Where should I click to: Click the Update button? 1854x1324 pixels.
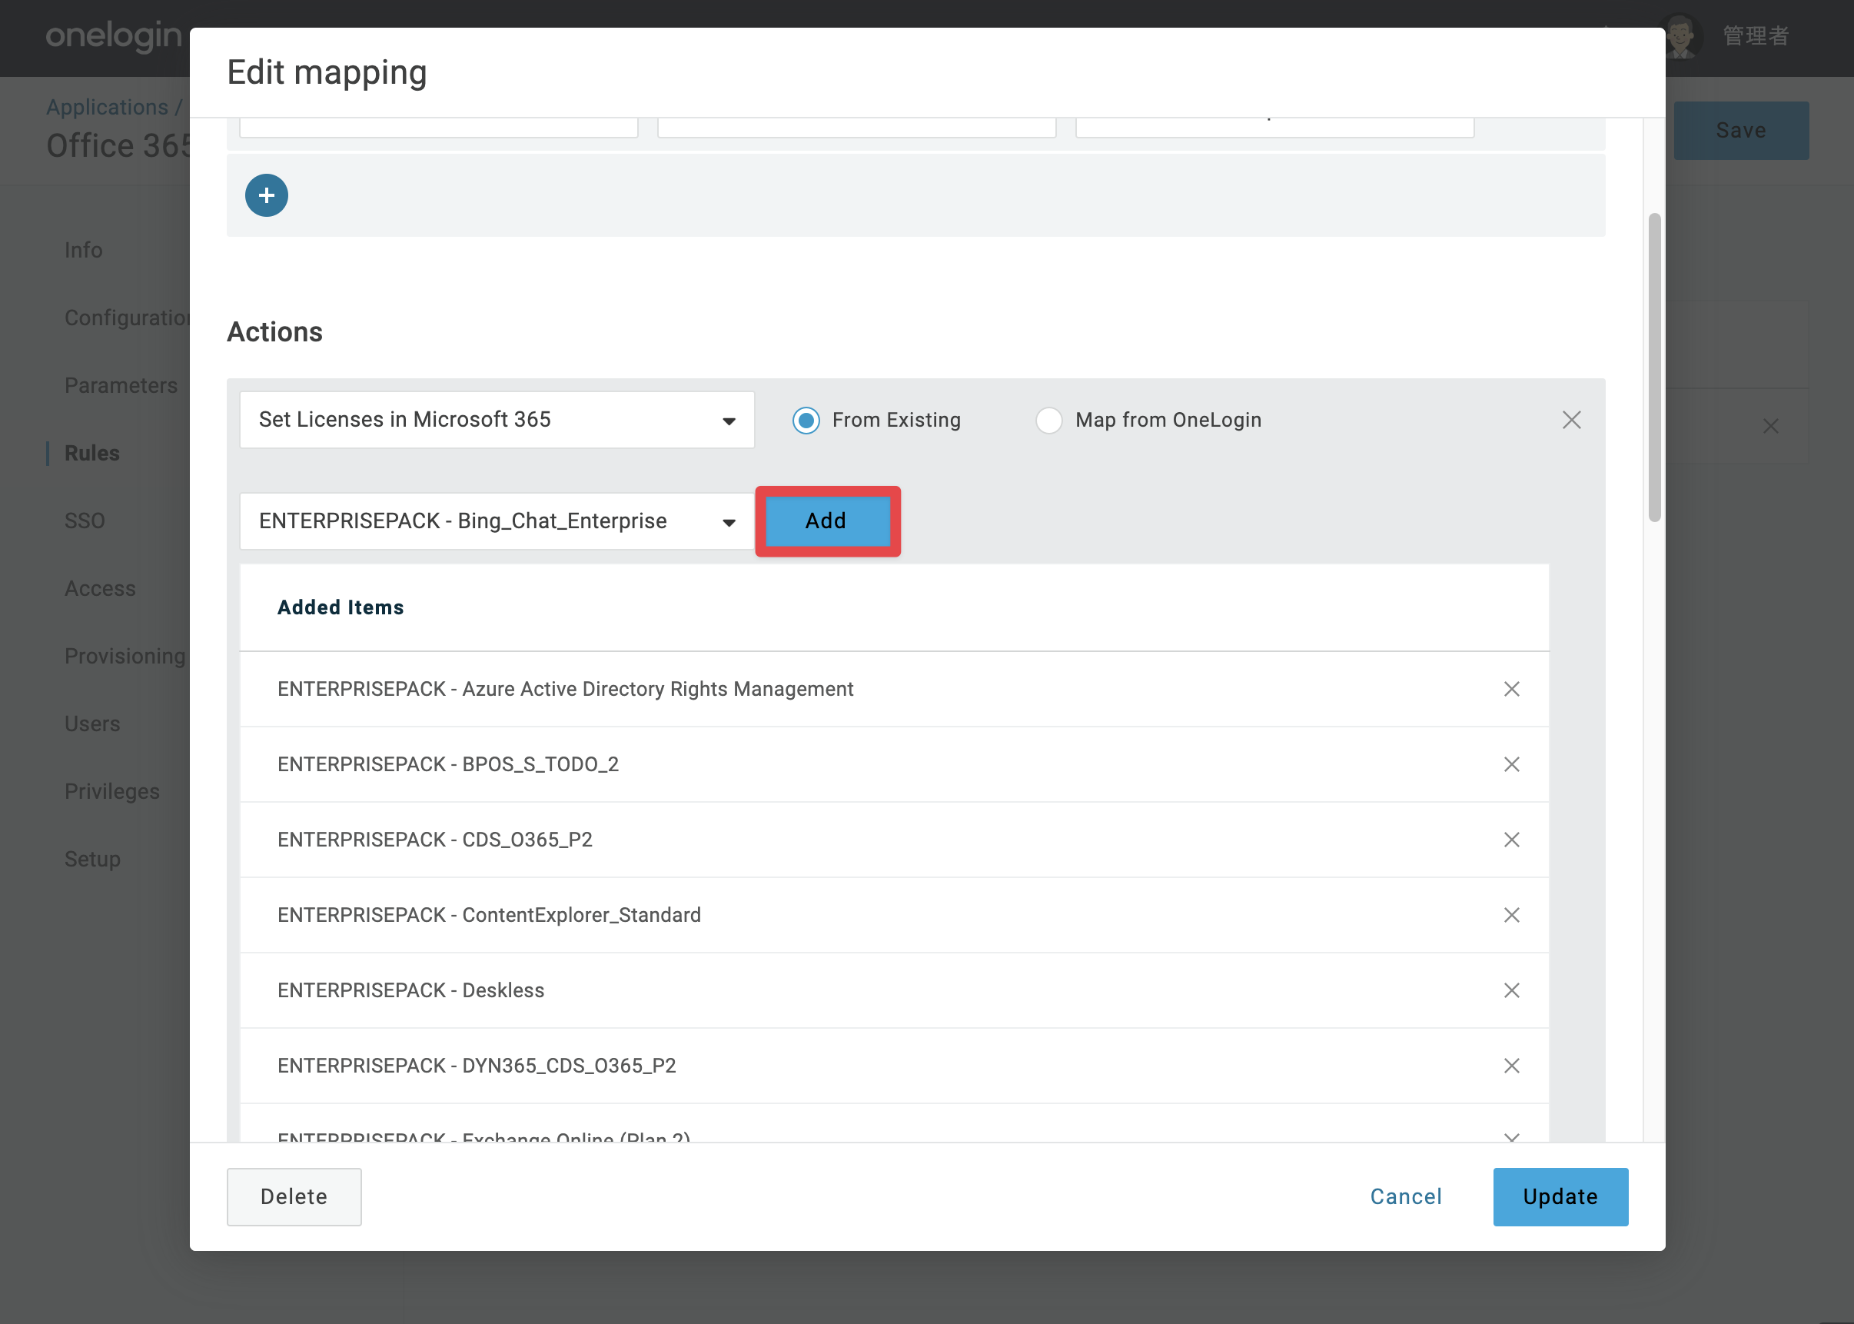point(1560,1197)
